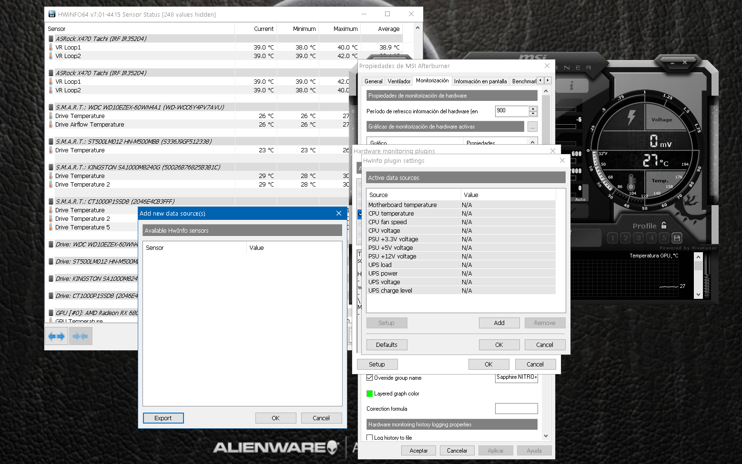Click chip icon of WDC WD10EZEX S.M.A.R.T. group
Image resolution: width=742 pixels, height=464 pixels.
click(51, 107)
